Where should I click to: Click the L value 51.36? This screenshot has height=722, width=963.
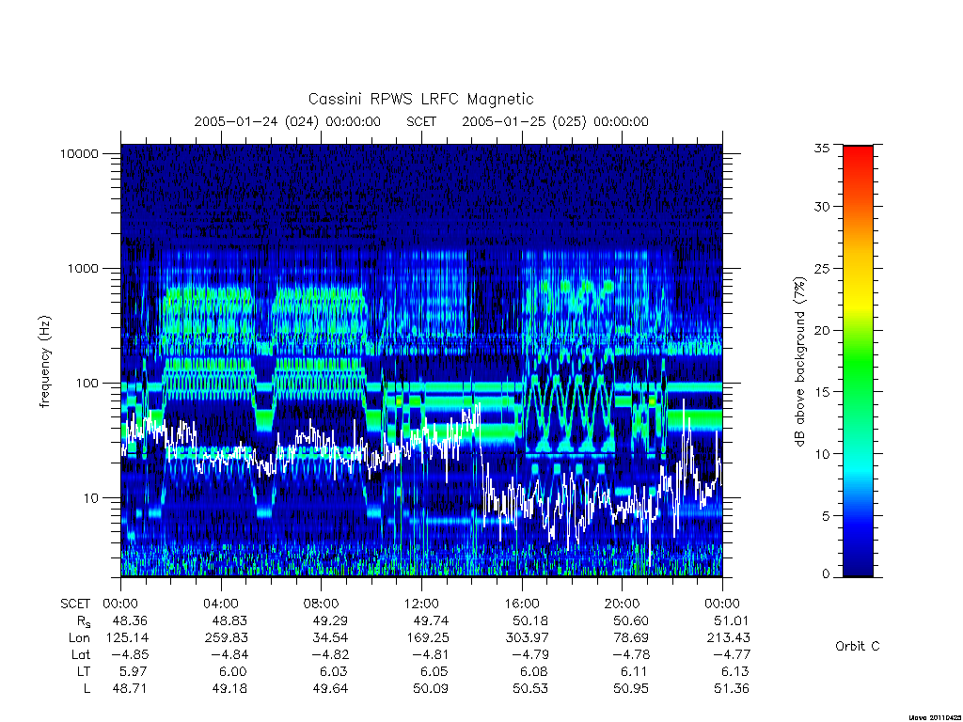tap(732, 689)
